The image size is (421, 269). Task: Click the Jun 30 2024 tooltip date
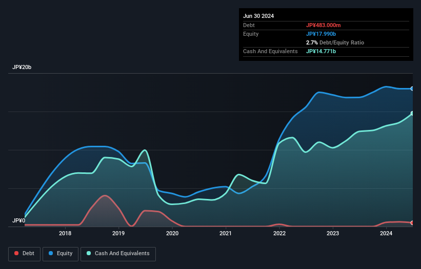coord(258,16)
